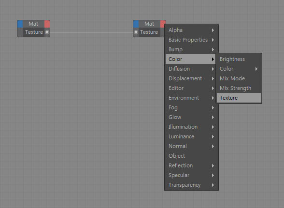This screenshot has width=284, height=208.
Task: Expand the Transparency menu entry
Action: coord(191,185)
